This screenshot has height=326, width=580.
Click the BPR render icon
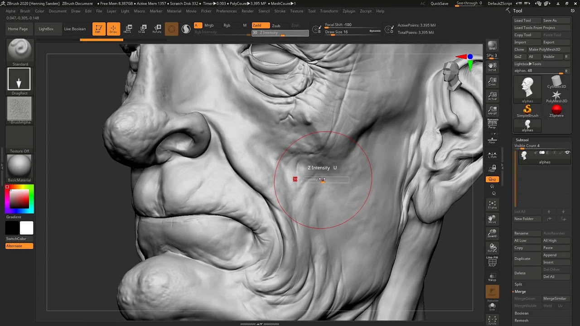[x=492, y=46]
